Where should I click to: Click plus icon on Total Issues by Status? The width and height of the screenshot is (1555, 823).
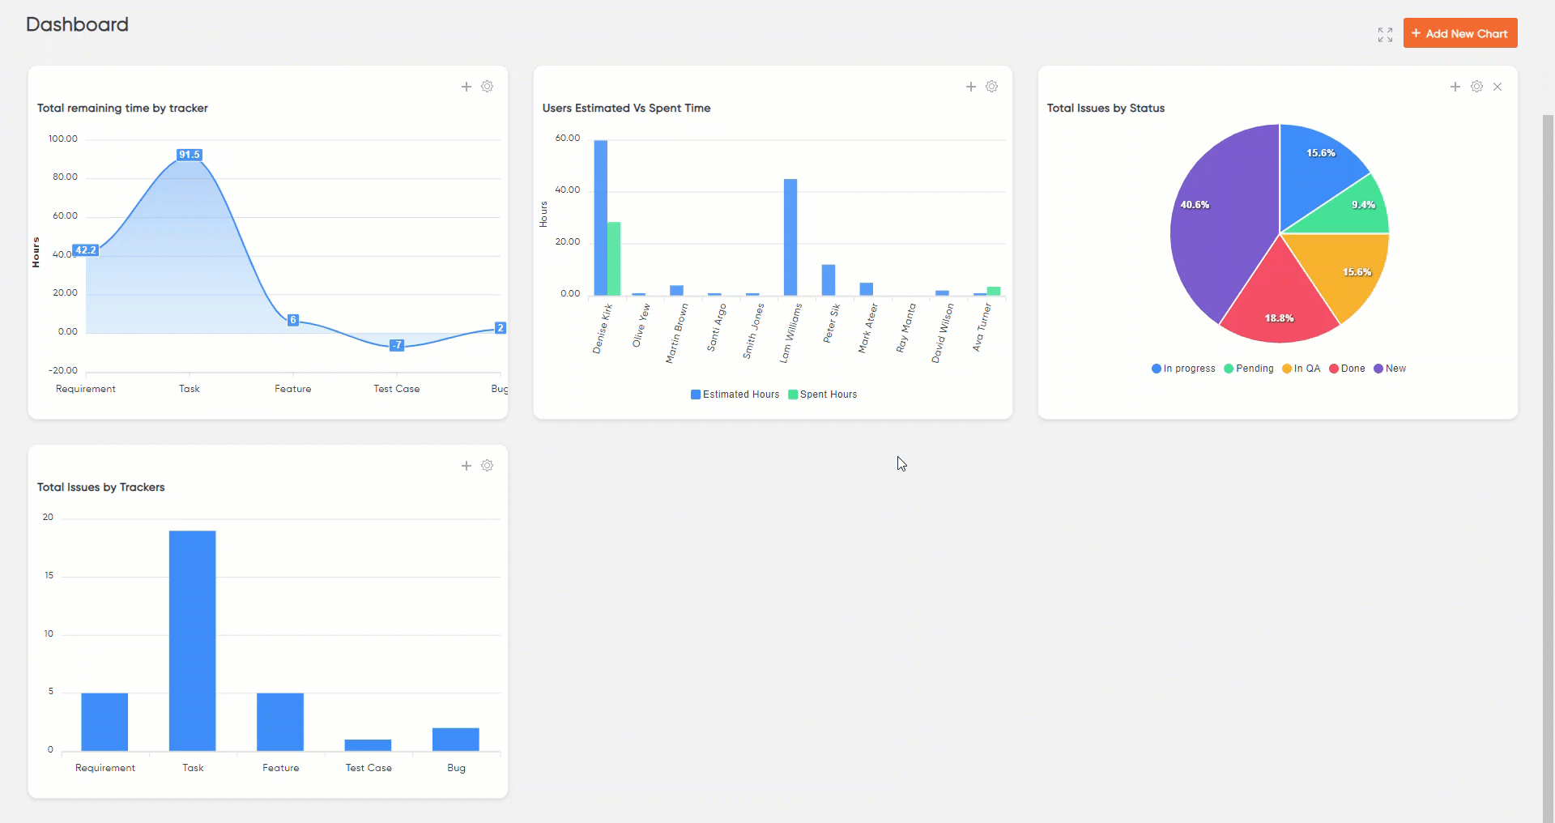tap(1455, 87)
